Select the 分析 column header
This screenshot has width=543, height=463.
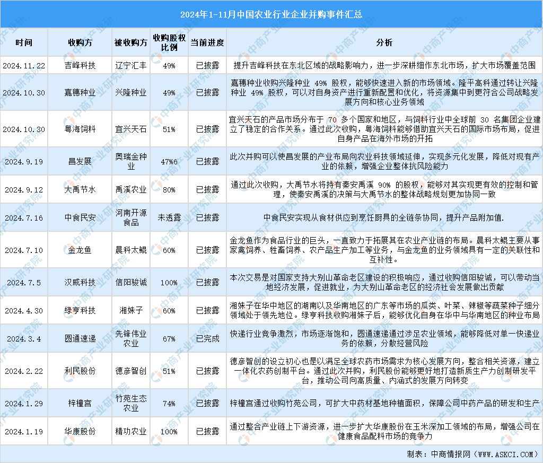[x=384, y=42]
